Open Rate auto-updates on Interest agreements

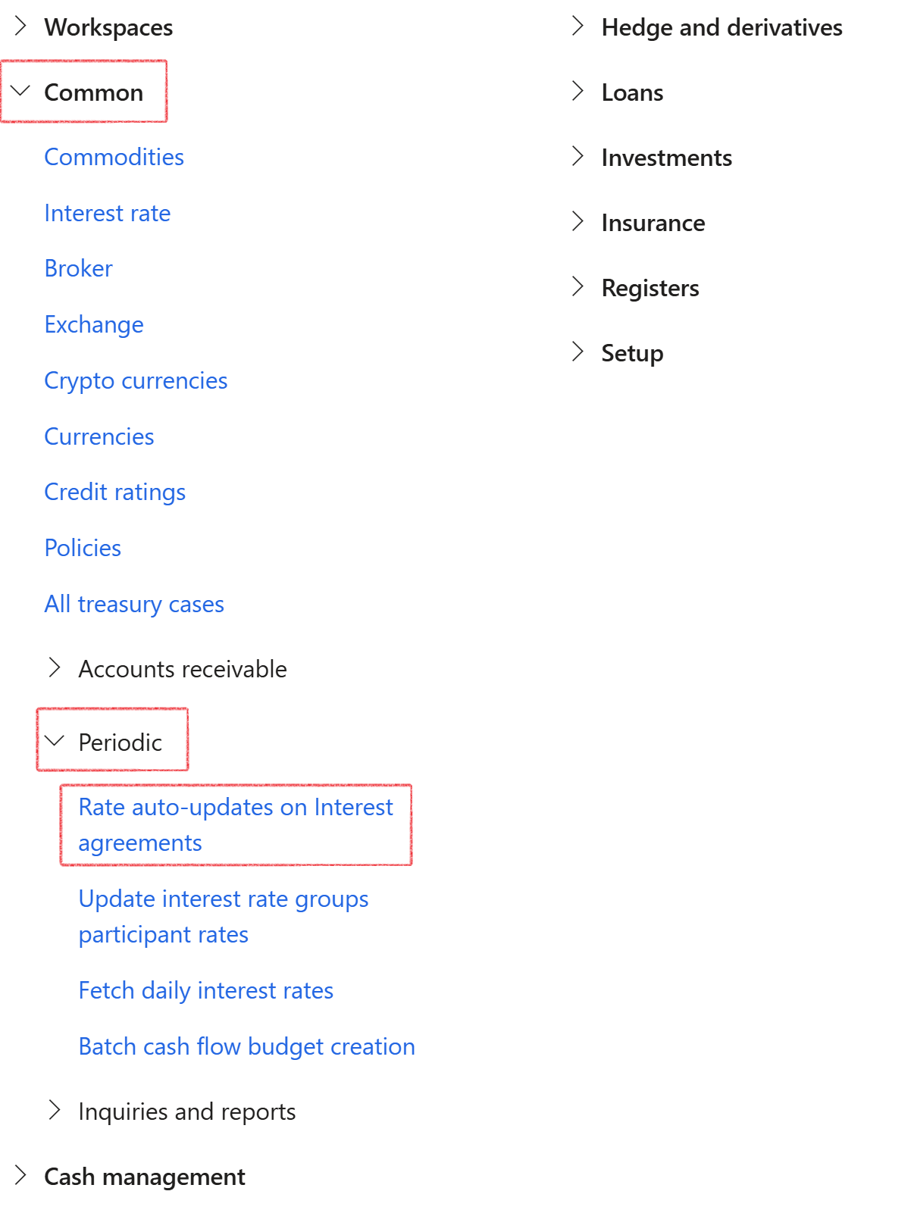click(235, 824)
